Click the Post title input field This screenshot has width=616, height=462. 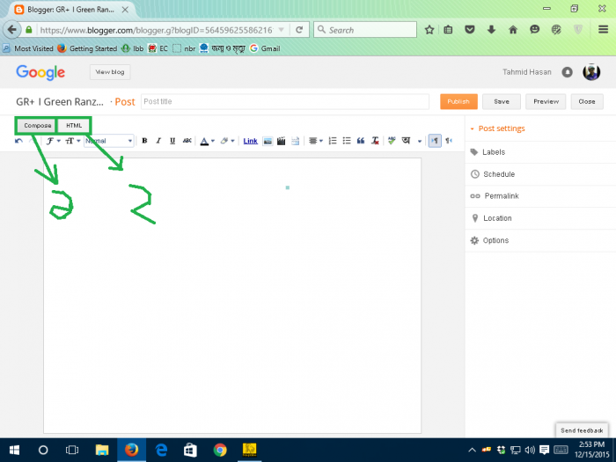coord(285,101)
